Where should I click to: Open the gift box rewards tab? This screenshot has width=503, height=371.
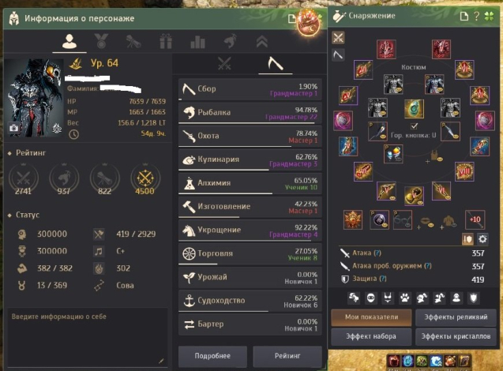[x=166, y=42]
